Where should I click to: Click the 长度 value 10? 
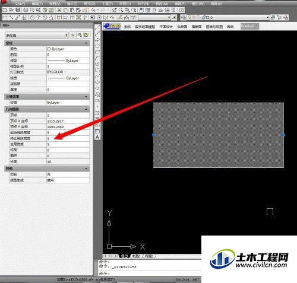49,162
